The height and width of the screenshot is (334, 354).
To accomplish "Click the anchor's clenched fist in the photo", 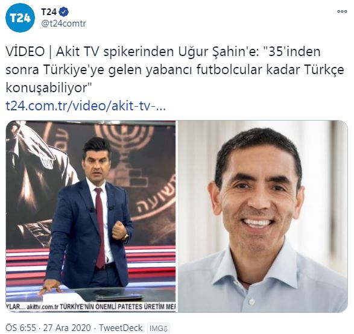I will click(x=119, y=230).
